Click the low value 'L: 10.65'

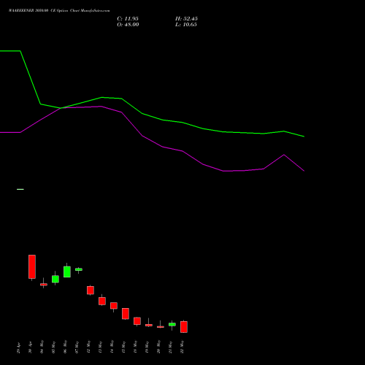click(x=186, y=25)
